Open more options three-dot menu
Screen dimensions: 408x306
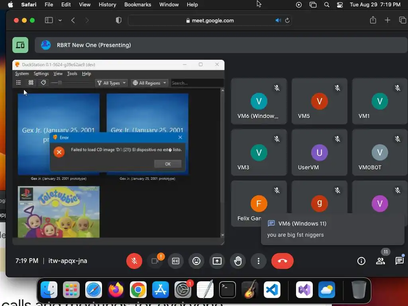tap(258, 261)
